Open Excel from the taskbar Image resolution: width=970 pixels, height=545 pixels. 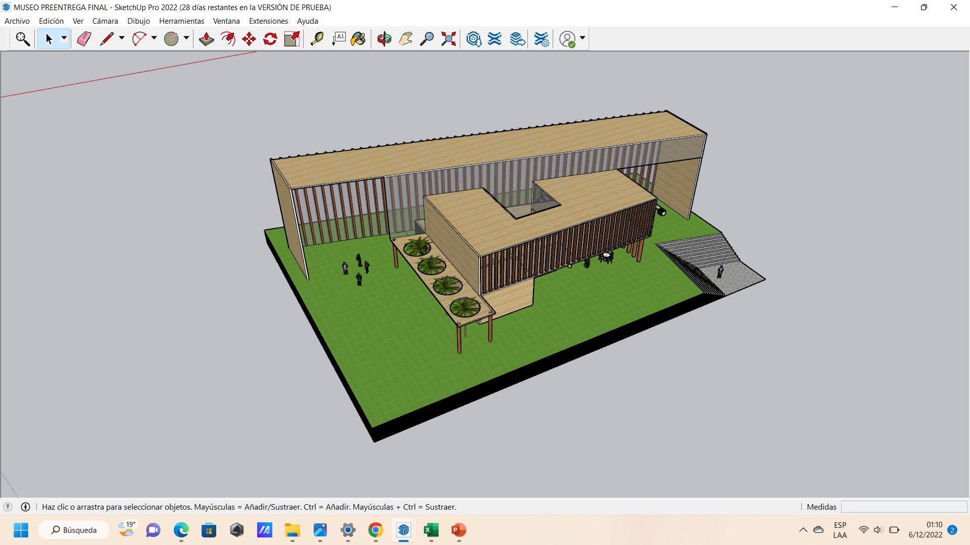tap(431, 530)
